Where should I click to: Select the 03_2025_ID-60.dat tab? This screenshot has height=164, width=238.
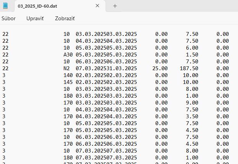click(54, 6)
